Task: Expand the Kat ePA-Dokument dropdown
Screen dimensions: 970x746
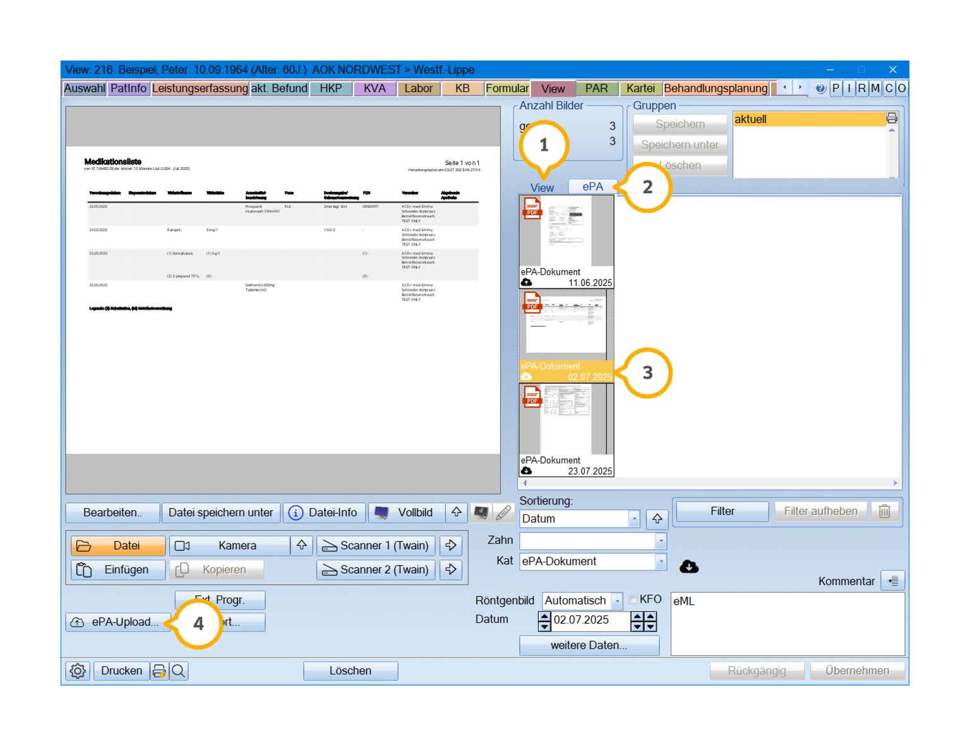Action: pyautogui.click(x=661, y=561)
